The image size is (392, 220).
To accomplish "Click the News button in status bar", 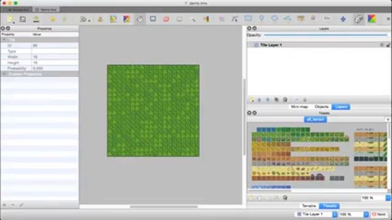I will (x=379, y=215).
